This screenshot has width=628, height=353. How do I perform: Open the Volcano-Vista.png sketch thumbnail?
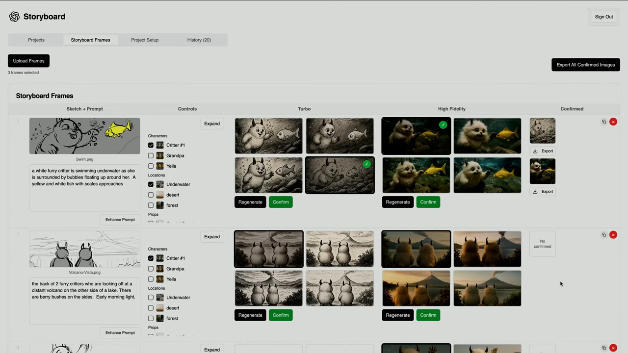84,250
